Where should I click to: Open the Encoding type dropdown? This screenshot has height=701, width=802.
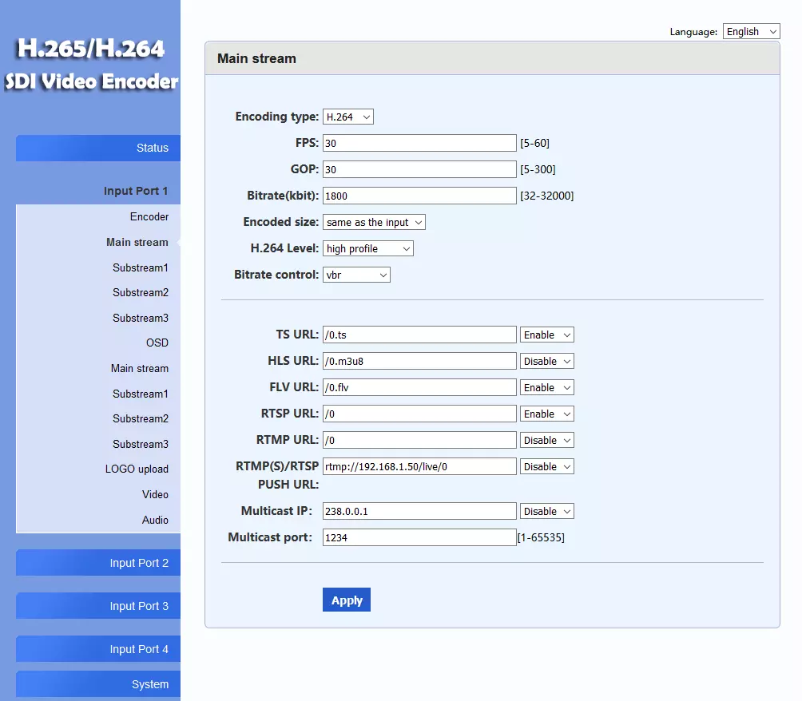tap(347, 117)
